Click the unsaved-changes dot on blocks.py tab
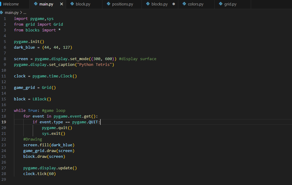292x185 pixels. [x=174, y=4]
